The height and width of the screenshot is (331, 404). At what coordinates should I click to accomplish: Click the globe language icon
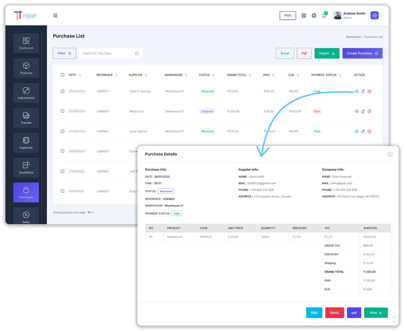click(314, 16)
